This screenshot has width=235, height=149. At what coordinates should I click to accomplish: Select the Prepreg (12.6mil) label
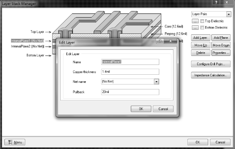coord(176,33)
